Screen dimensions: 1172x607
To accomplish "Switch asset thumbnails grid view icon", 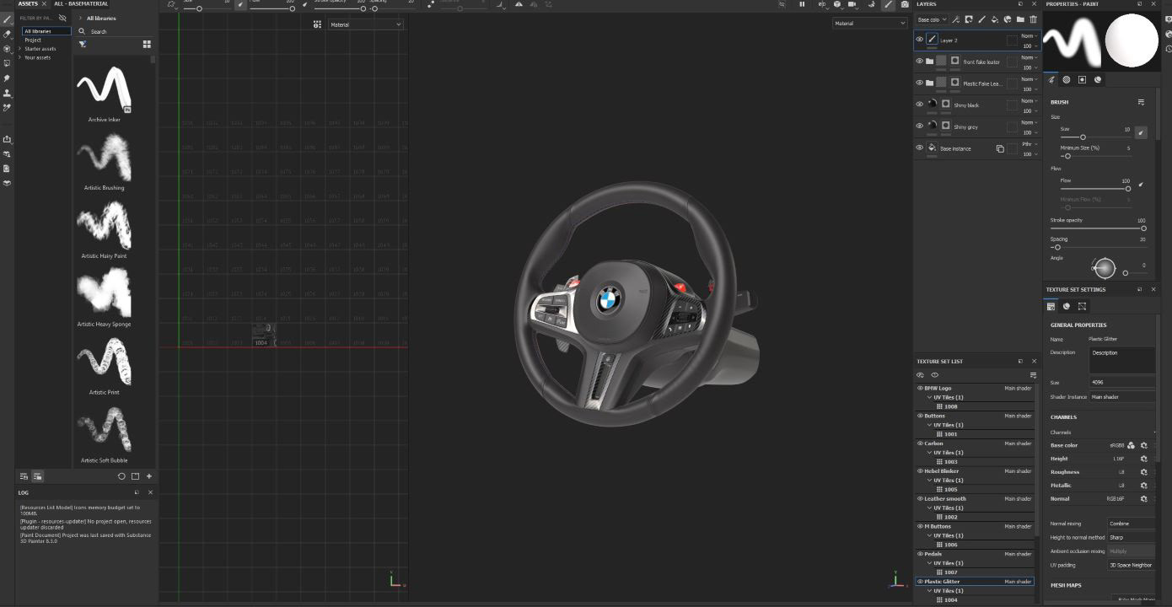I will pyautogui.click(x=147, y=44).
